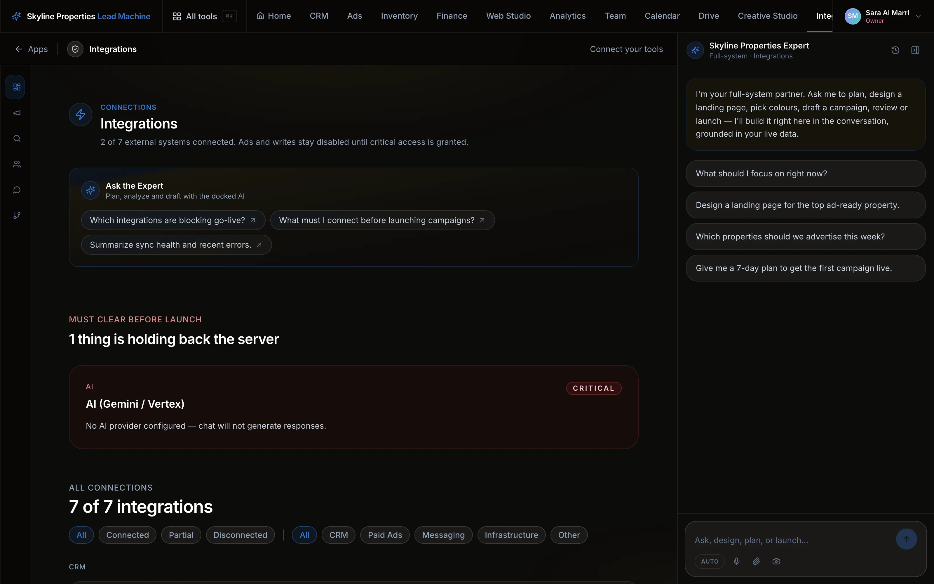934x584 pixels.
Task: Click the Ask the Expert sparkle icon
Action: point(90,190)
